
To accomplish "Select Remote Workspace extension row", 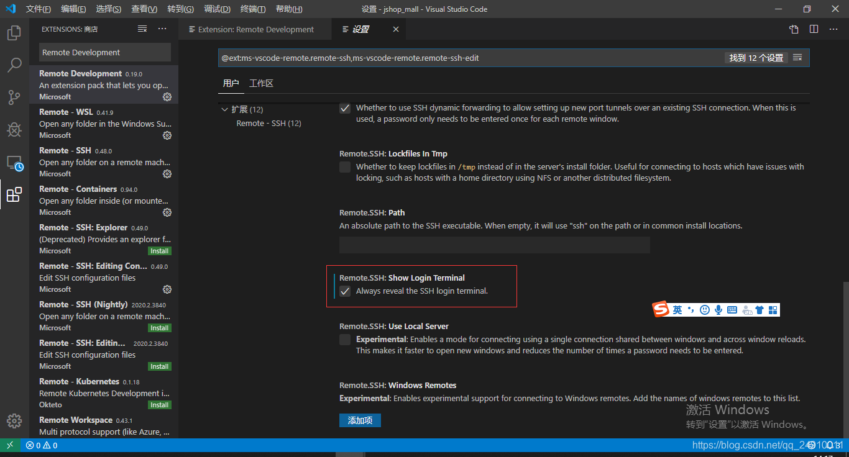I will [104, 426].
